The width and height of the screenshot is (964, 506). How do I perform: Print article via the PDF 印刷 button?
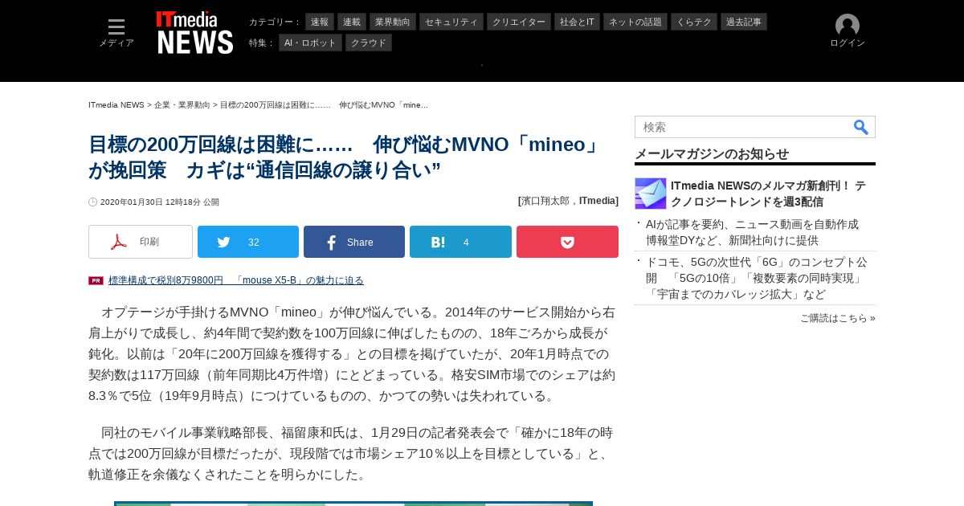point(141,242)
